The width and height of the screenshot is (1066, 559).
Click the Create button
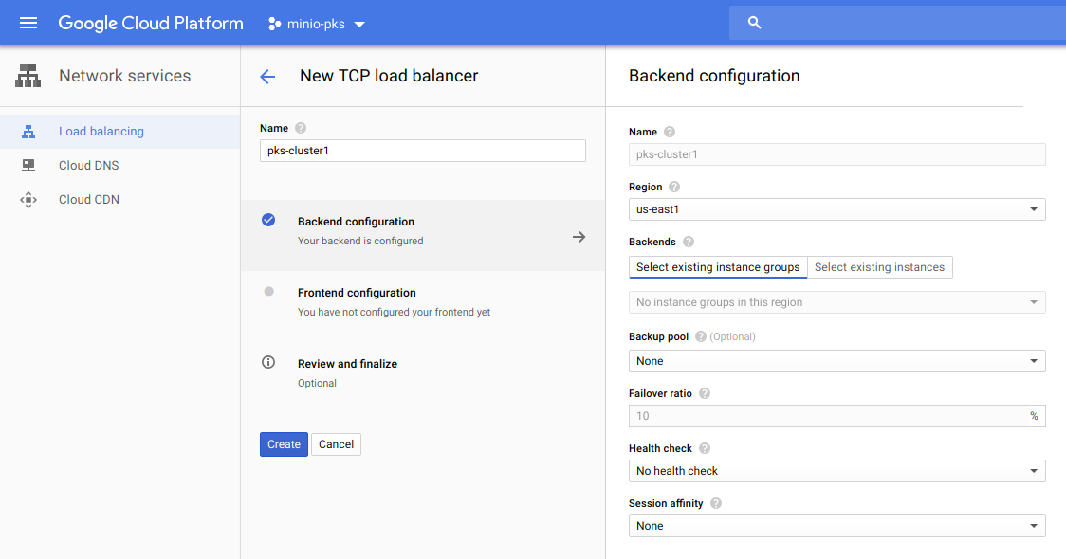coord(284,444)
